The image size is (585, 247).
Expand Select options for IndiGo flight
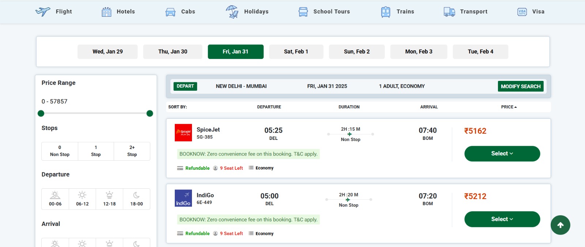point(502,219)
